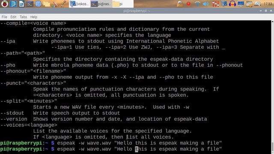
Task: Click the red recording indicator in the tray
Action: tap(188, 4)
